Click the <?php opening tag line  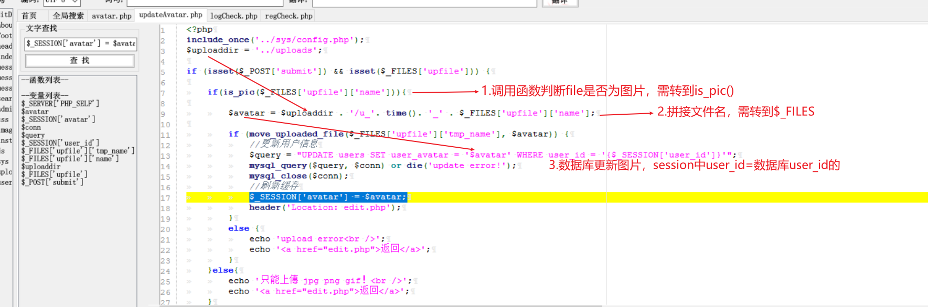(199, 29)
